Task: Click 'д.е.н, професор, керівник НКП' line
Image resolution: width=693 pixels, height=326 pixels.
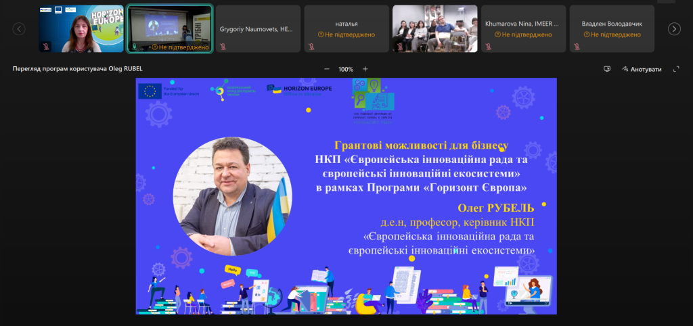Action: coord(457,223)
